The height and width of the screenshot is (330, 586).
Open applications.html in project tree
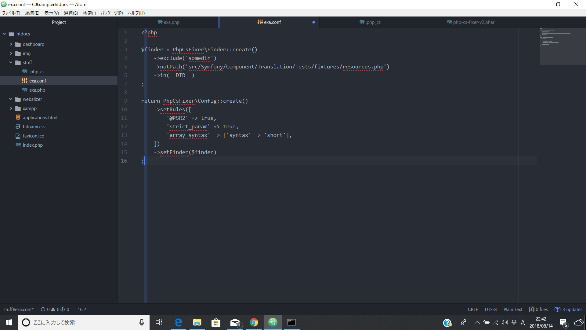[40, 118]
